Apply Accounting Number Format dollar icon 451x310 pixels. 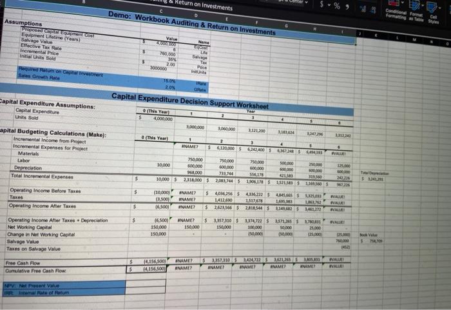click(x=321, y=4)
